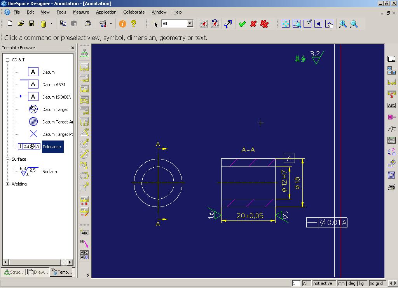This screenshot has width=398, height=288.
Task: Click the Print icon in top toolbar
Action: click(88, 24)
